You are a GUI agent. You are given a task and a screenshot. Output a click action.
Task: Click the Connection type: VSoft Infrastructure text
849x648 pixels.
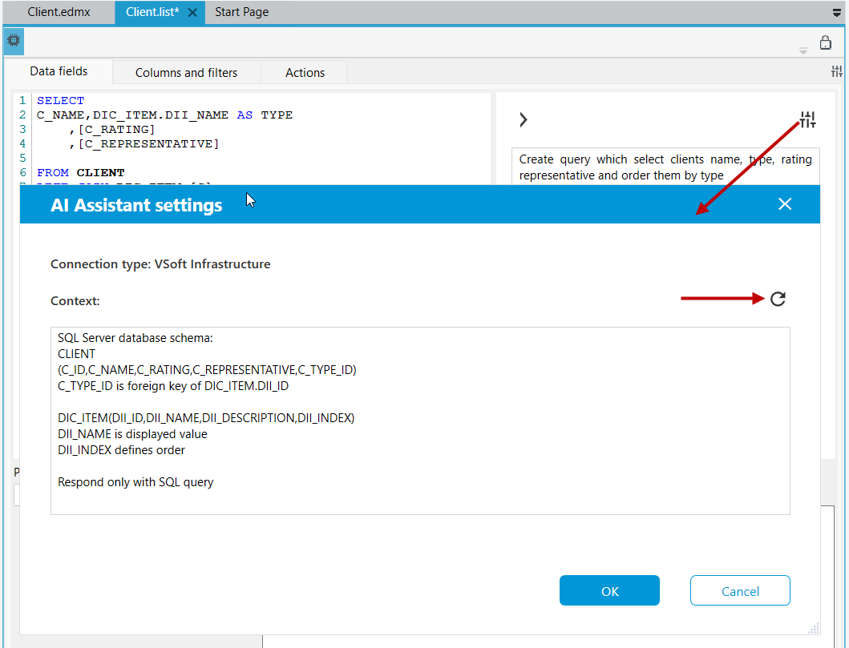point(160,264)
